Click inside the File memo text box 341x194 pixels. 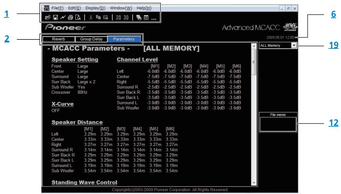click(x=278, y=124)
